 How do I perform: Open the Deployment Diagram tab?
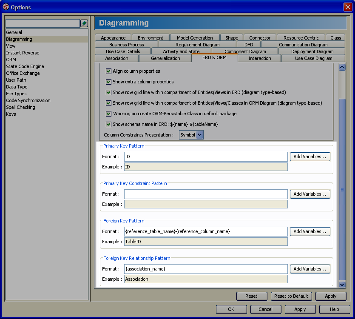tap(313, 51)
